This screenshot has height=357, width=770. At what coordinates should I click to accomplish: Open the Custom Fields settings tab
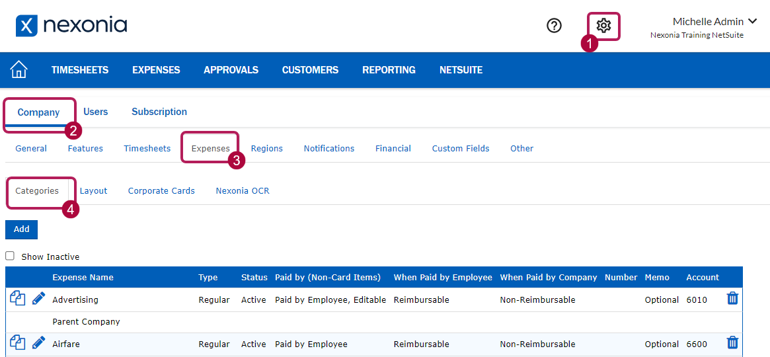(461, 149)
